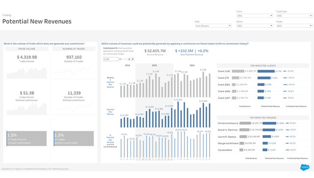Open the Sector filter dropdown
The image size is (314, 178).
coord(255,25)
